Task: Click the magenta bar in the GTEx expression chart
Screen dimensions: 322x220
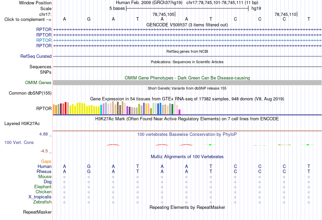Action: 180,112
